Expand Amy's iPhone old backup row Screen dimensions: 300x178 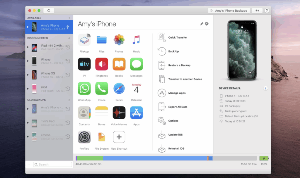point(28,109)
